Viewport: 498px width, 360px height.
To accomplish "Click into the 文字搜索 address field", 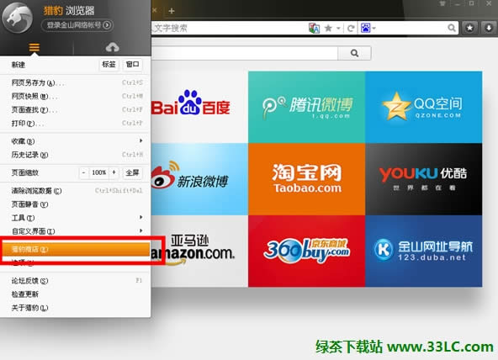I will (x=229, y=29).
